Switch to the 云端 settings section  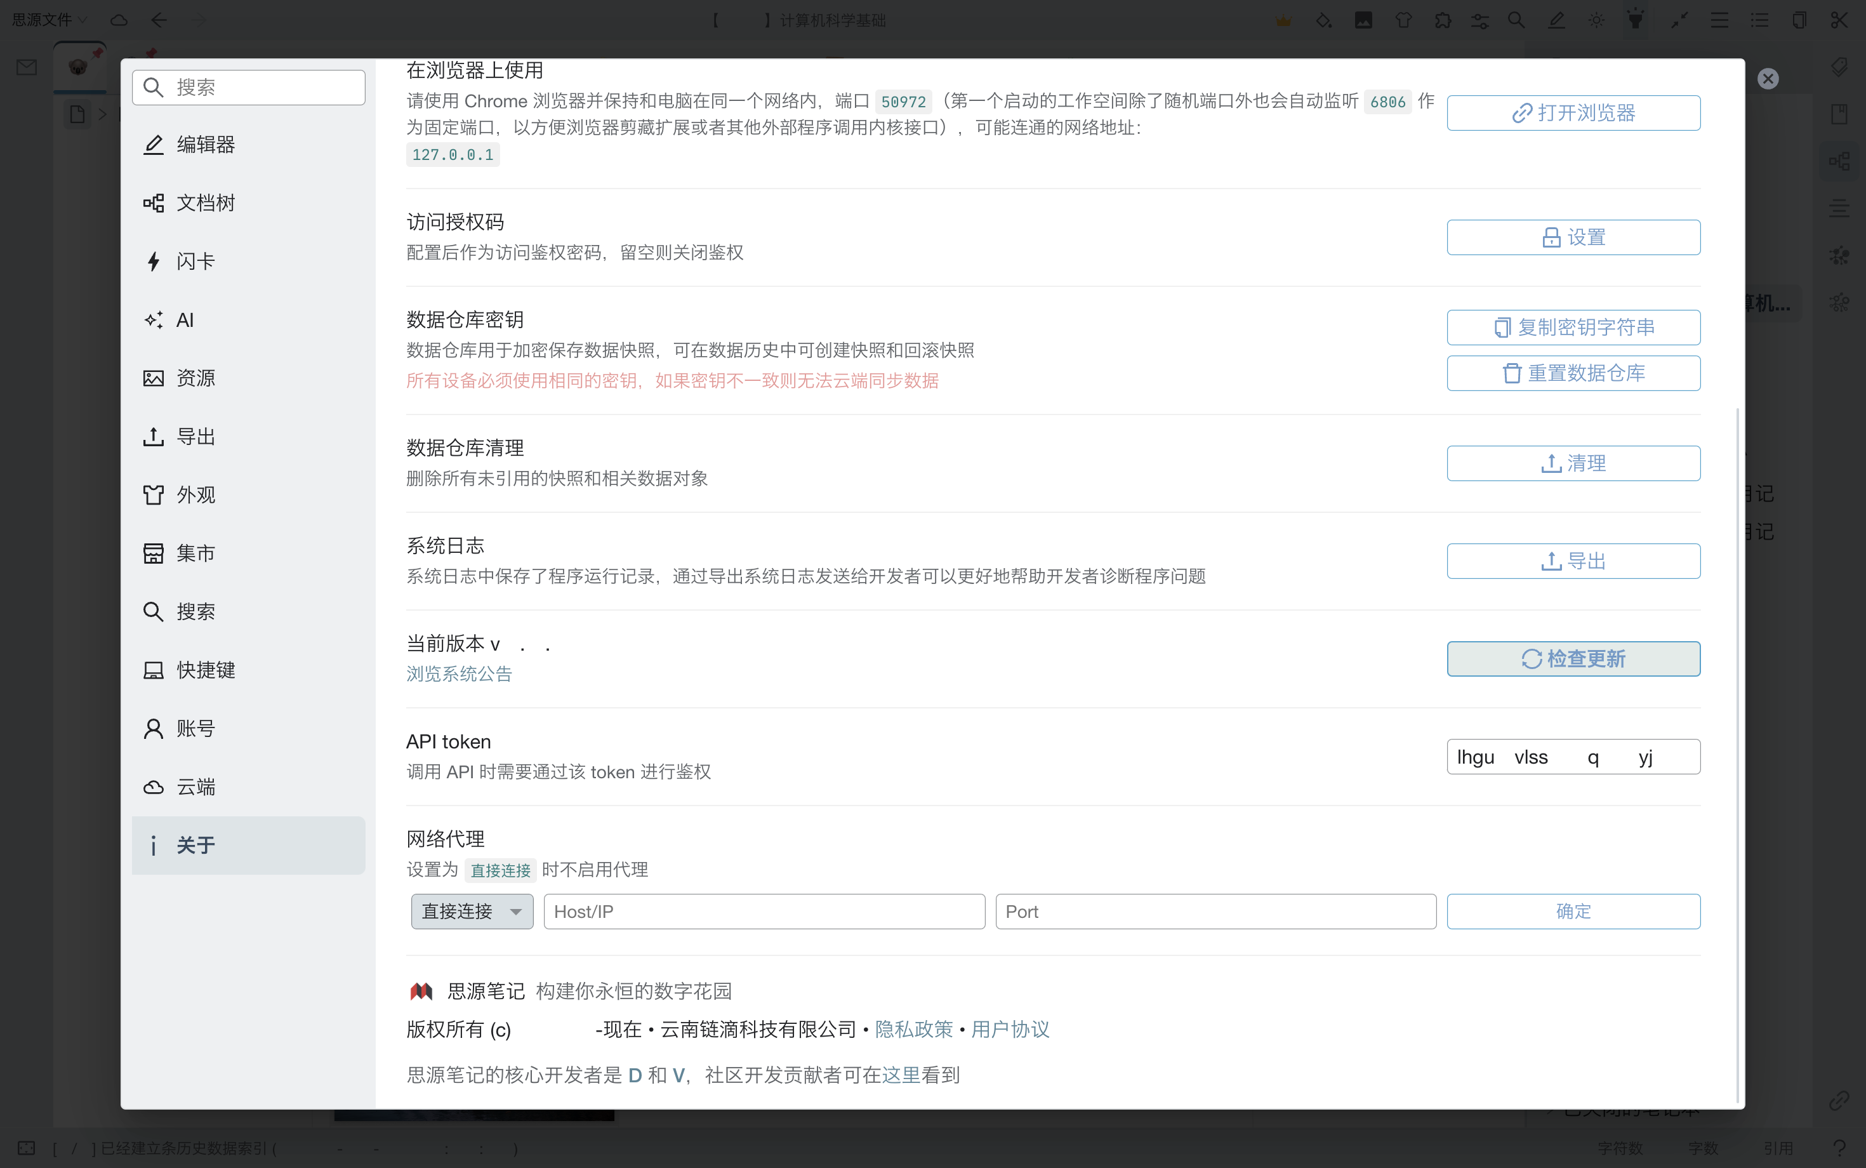tap(195, 787)
